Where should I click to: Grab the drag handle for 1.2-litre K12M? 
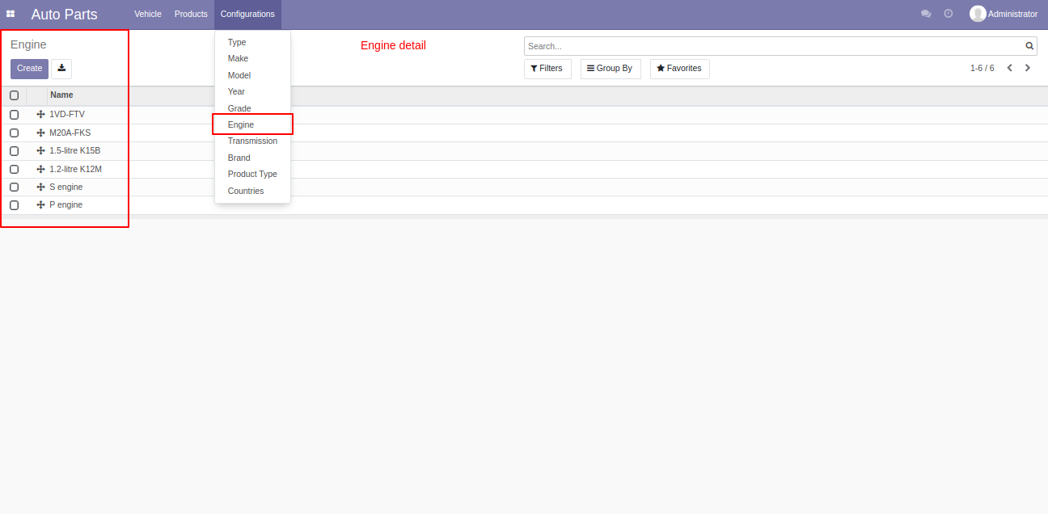pos(40,169)
